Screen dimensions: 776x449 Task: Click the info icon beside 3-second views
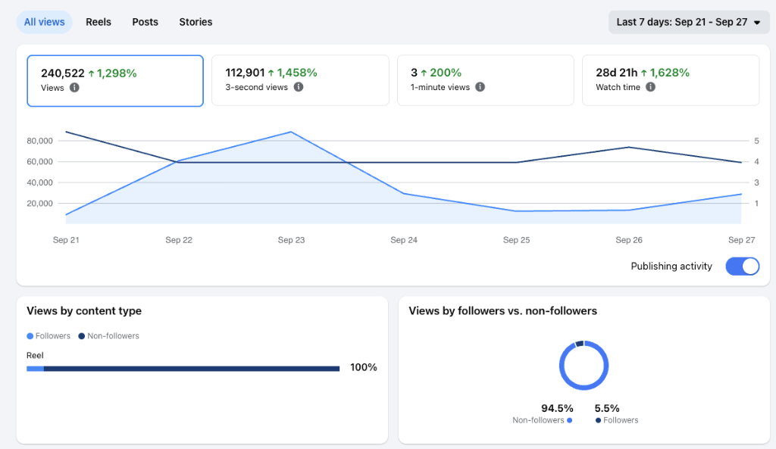click(x=299, y=87)
